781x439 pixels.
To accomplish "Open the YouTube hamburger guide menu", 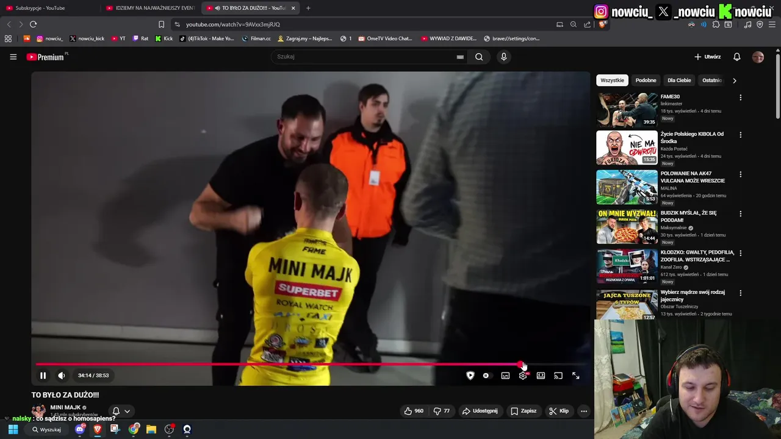I will (13, 57).
